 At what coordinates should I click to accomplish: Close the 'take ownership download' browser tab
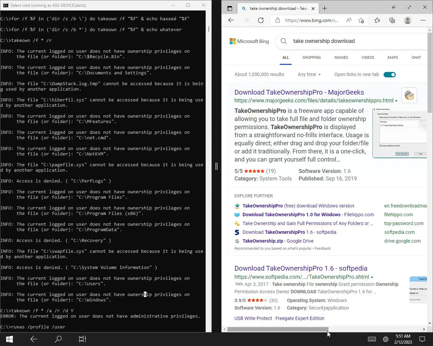pos(313,8)
